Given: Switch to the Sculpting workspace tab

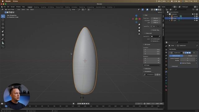Looking at the screenshot, I should click(44, 7).
